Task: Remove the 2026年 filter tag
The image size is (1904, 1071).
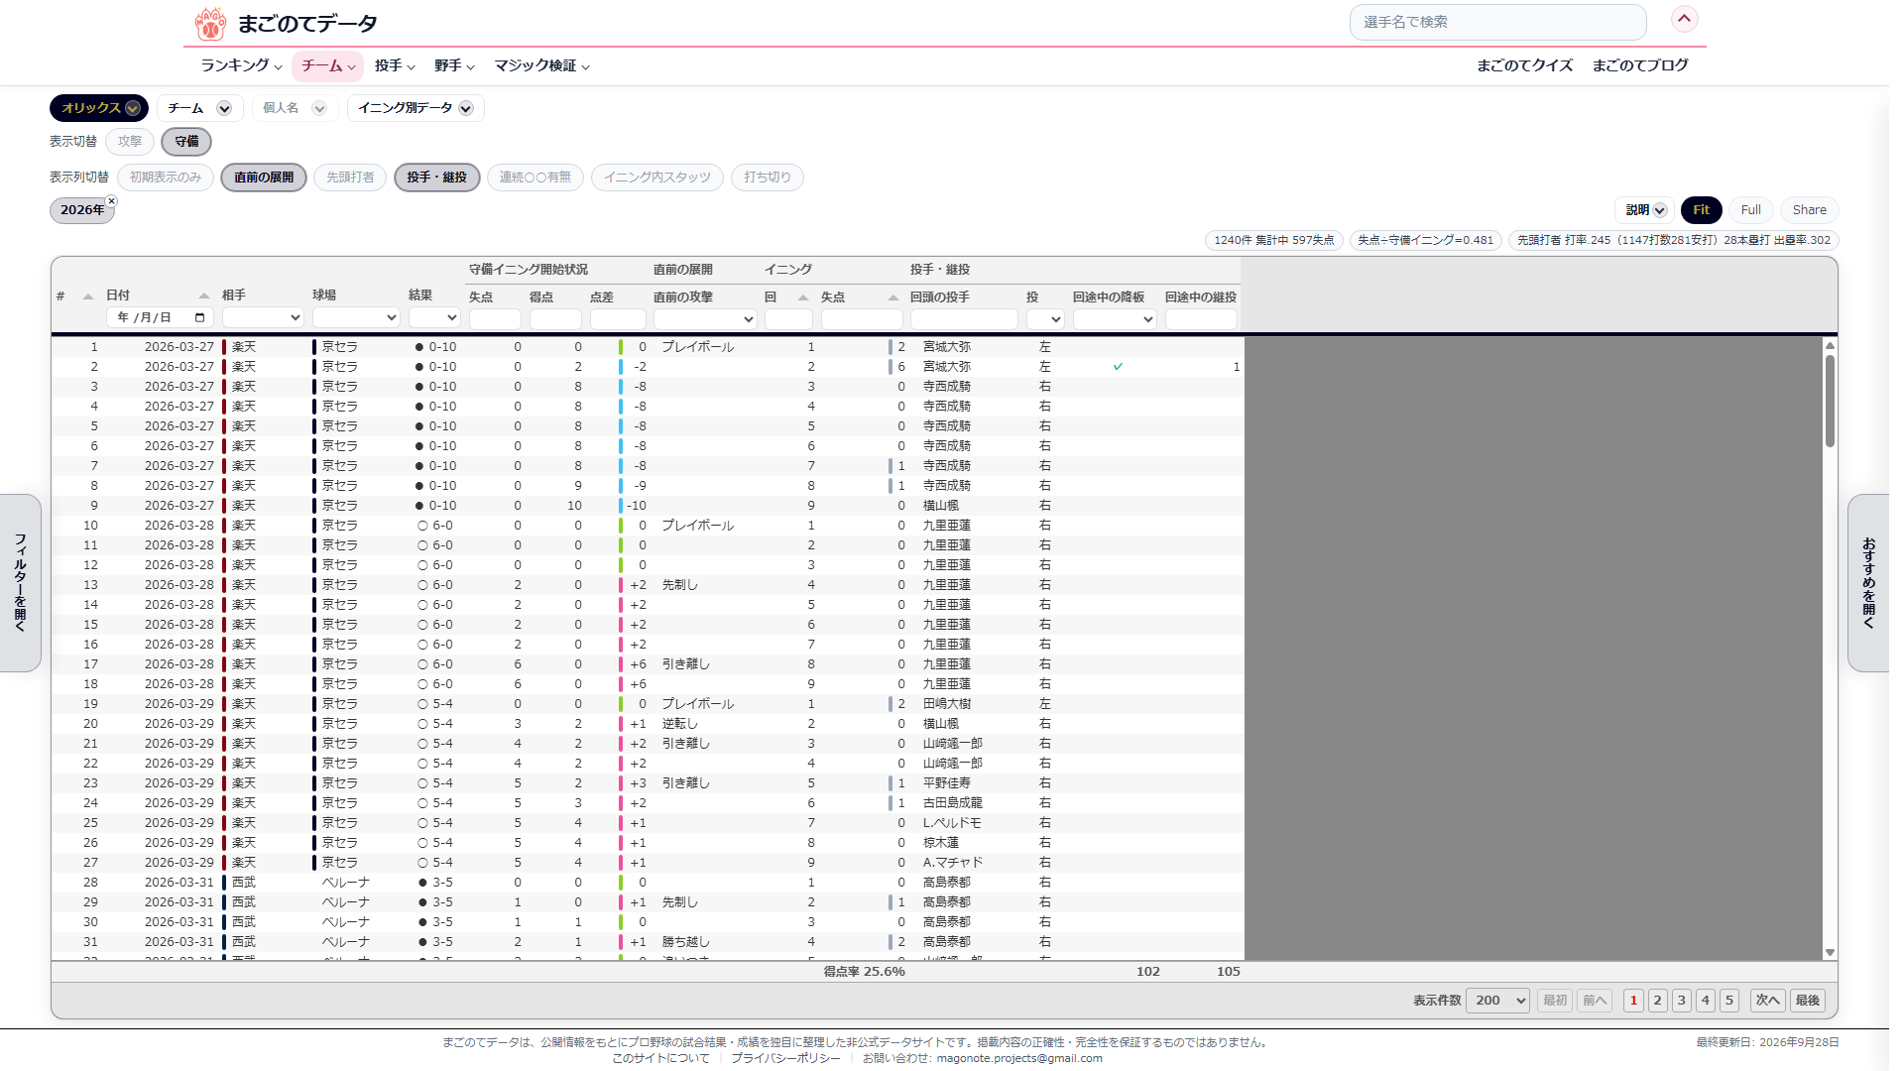Action: click(111, 201)
